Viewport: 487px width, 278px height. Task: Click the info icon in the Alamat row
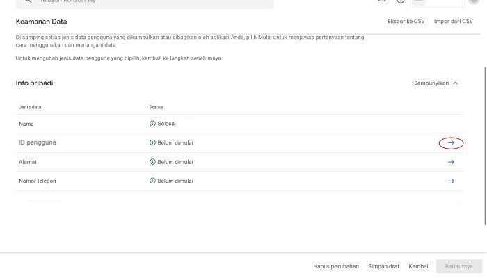point(152,162)
